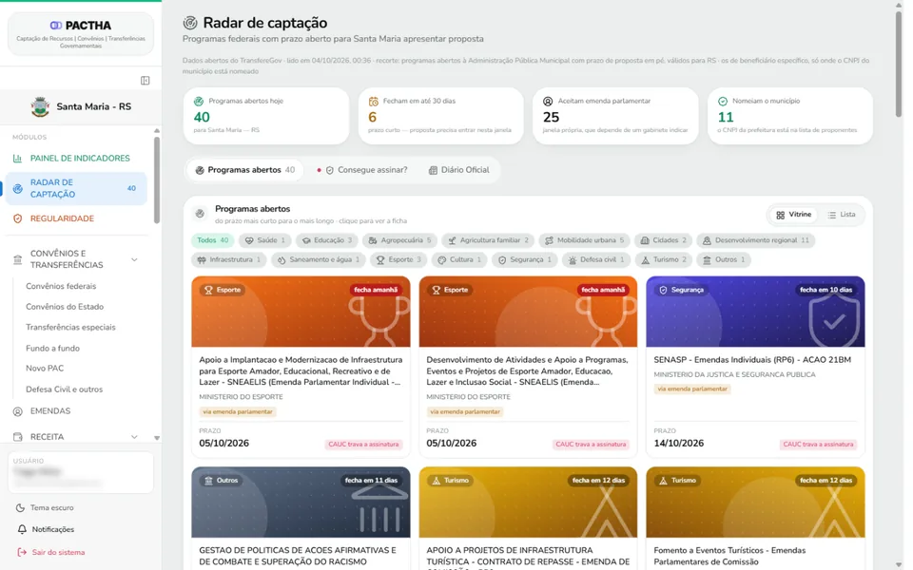Image resolution: width=913 pixels, height=570 pixels.
Task: Filter programs by Agropecuária
Action: click(399, 240)
